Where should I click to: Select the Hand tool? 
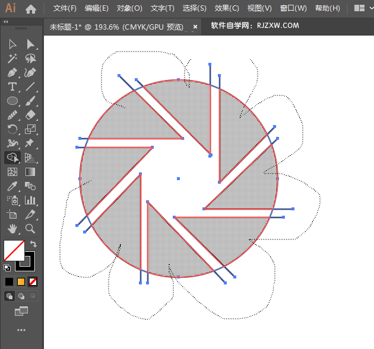(12, 229)
